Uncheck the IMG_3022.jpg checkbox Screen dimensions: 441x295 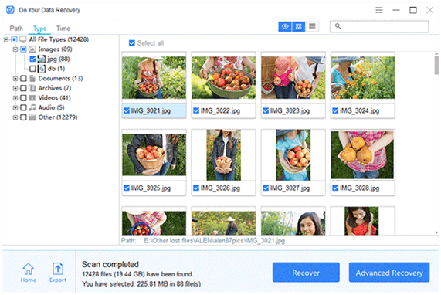(196, 110)
